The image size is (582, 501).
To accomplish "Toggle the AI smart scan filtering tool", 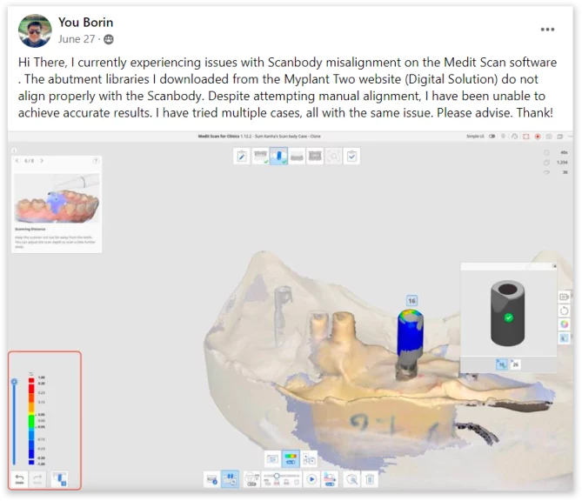I will [x=251, y=479].
